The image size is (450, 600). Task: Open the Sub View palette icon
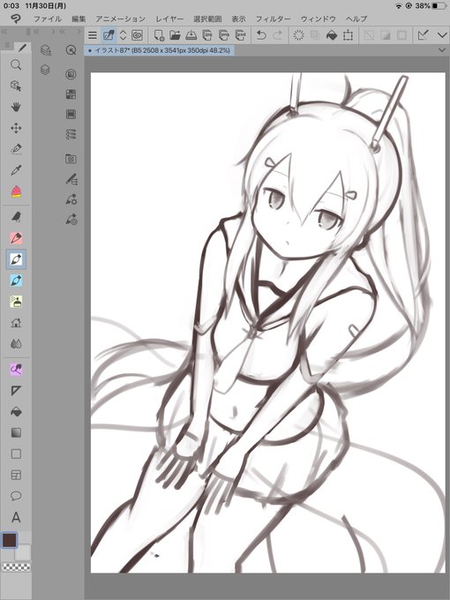pyautogui.click(x=71, y=74)
